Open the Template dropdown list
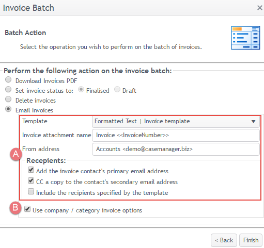Image resolution: width=264 pixels, height=248 pixels. coord(176,122)
